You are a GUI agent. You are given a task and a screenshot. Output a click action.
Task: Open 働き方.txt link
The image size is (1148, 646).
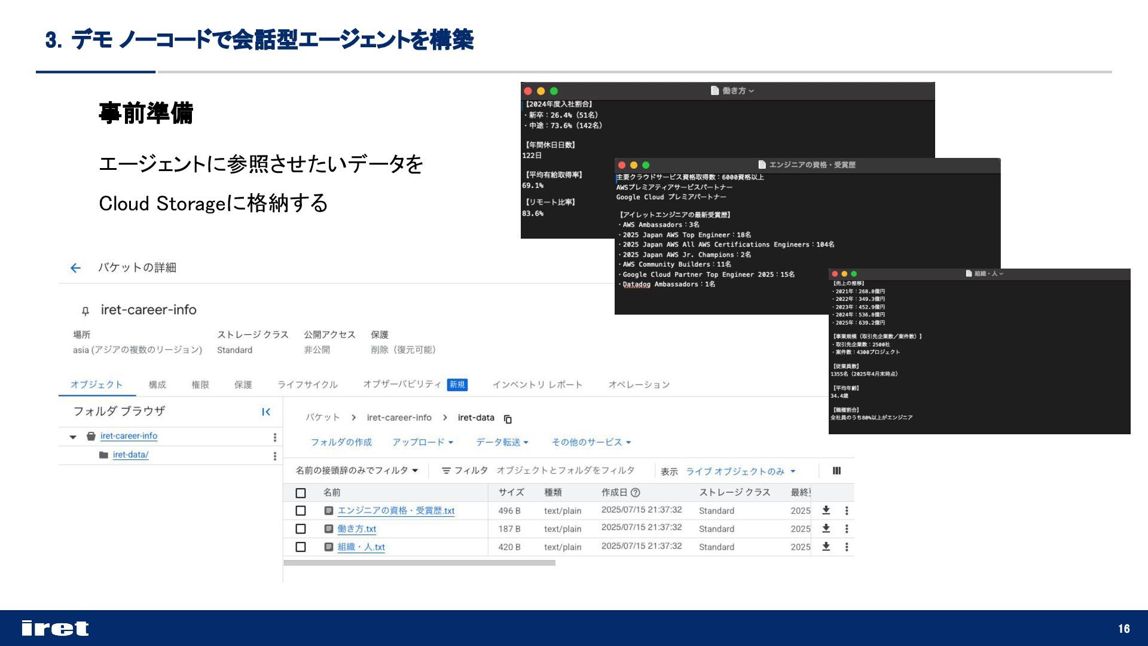point(356,529)
